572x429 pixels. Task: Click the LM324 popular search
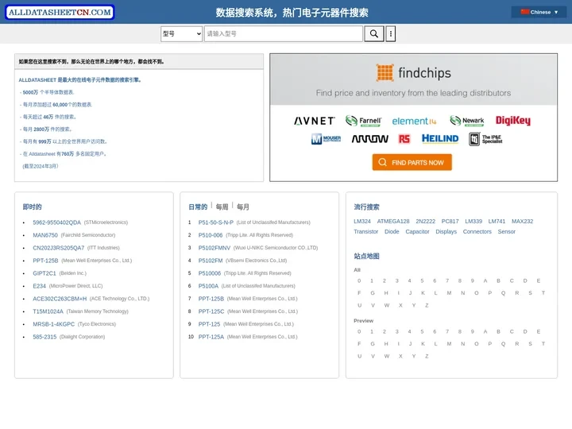(362, 222)
